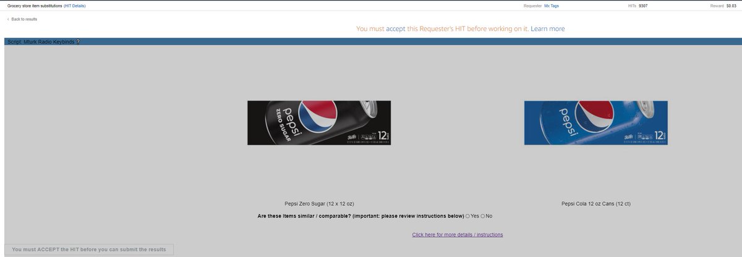This screenshot has height=257, width=742.
Task: Click the blue Pepsi Cola product image
Action: (596, 122)
